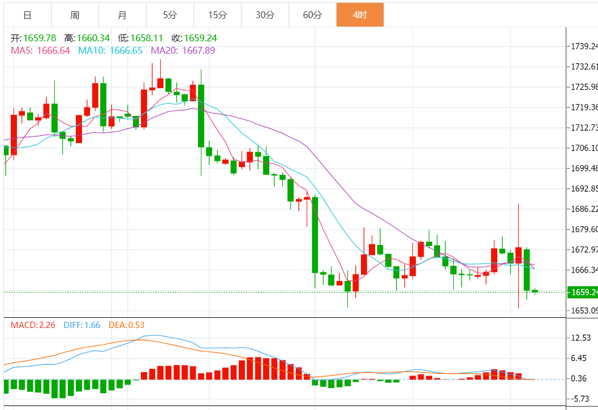Click the high price 高:1660.34

tap(87, 38)
